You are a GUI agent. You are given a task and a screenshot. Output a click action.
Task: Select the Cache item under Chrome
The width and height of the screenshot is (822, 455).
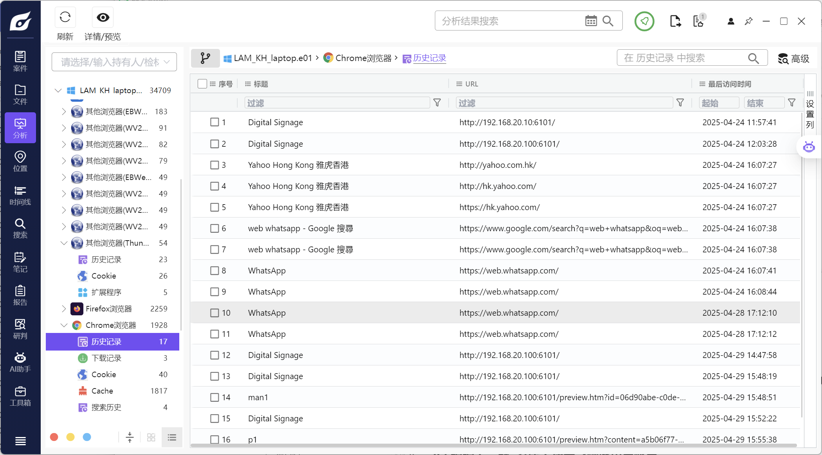102,391
